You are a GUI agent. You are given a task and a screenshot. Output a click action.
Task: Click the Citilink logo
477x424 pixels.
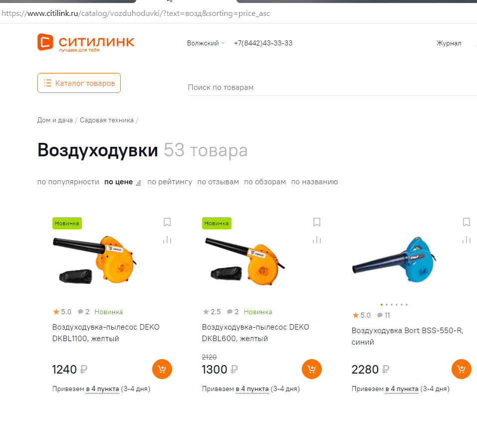point(86,42)
